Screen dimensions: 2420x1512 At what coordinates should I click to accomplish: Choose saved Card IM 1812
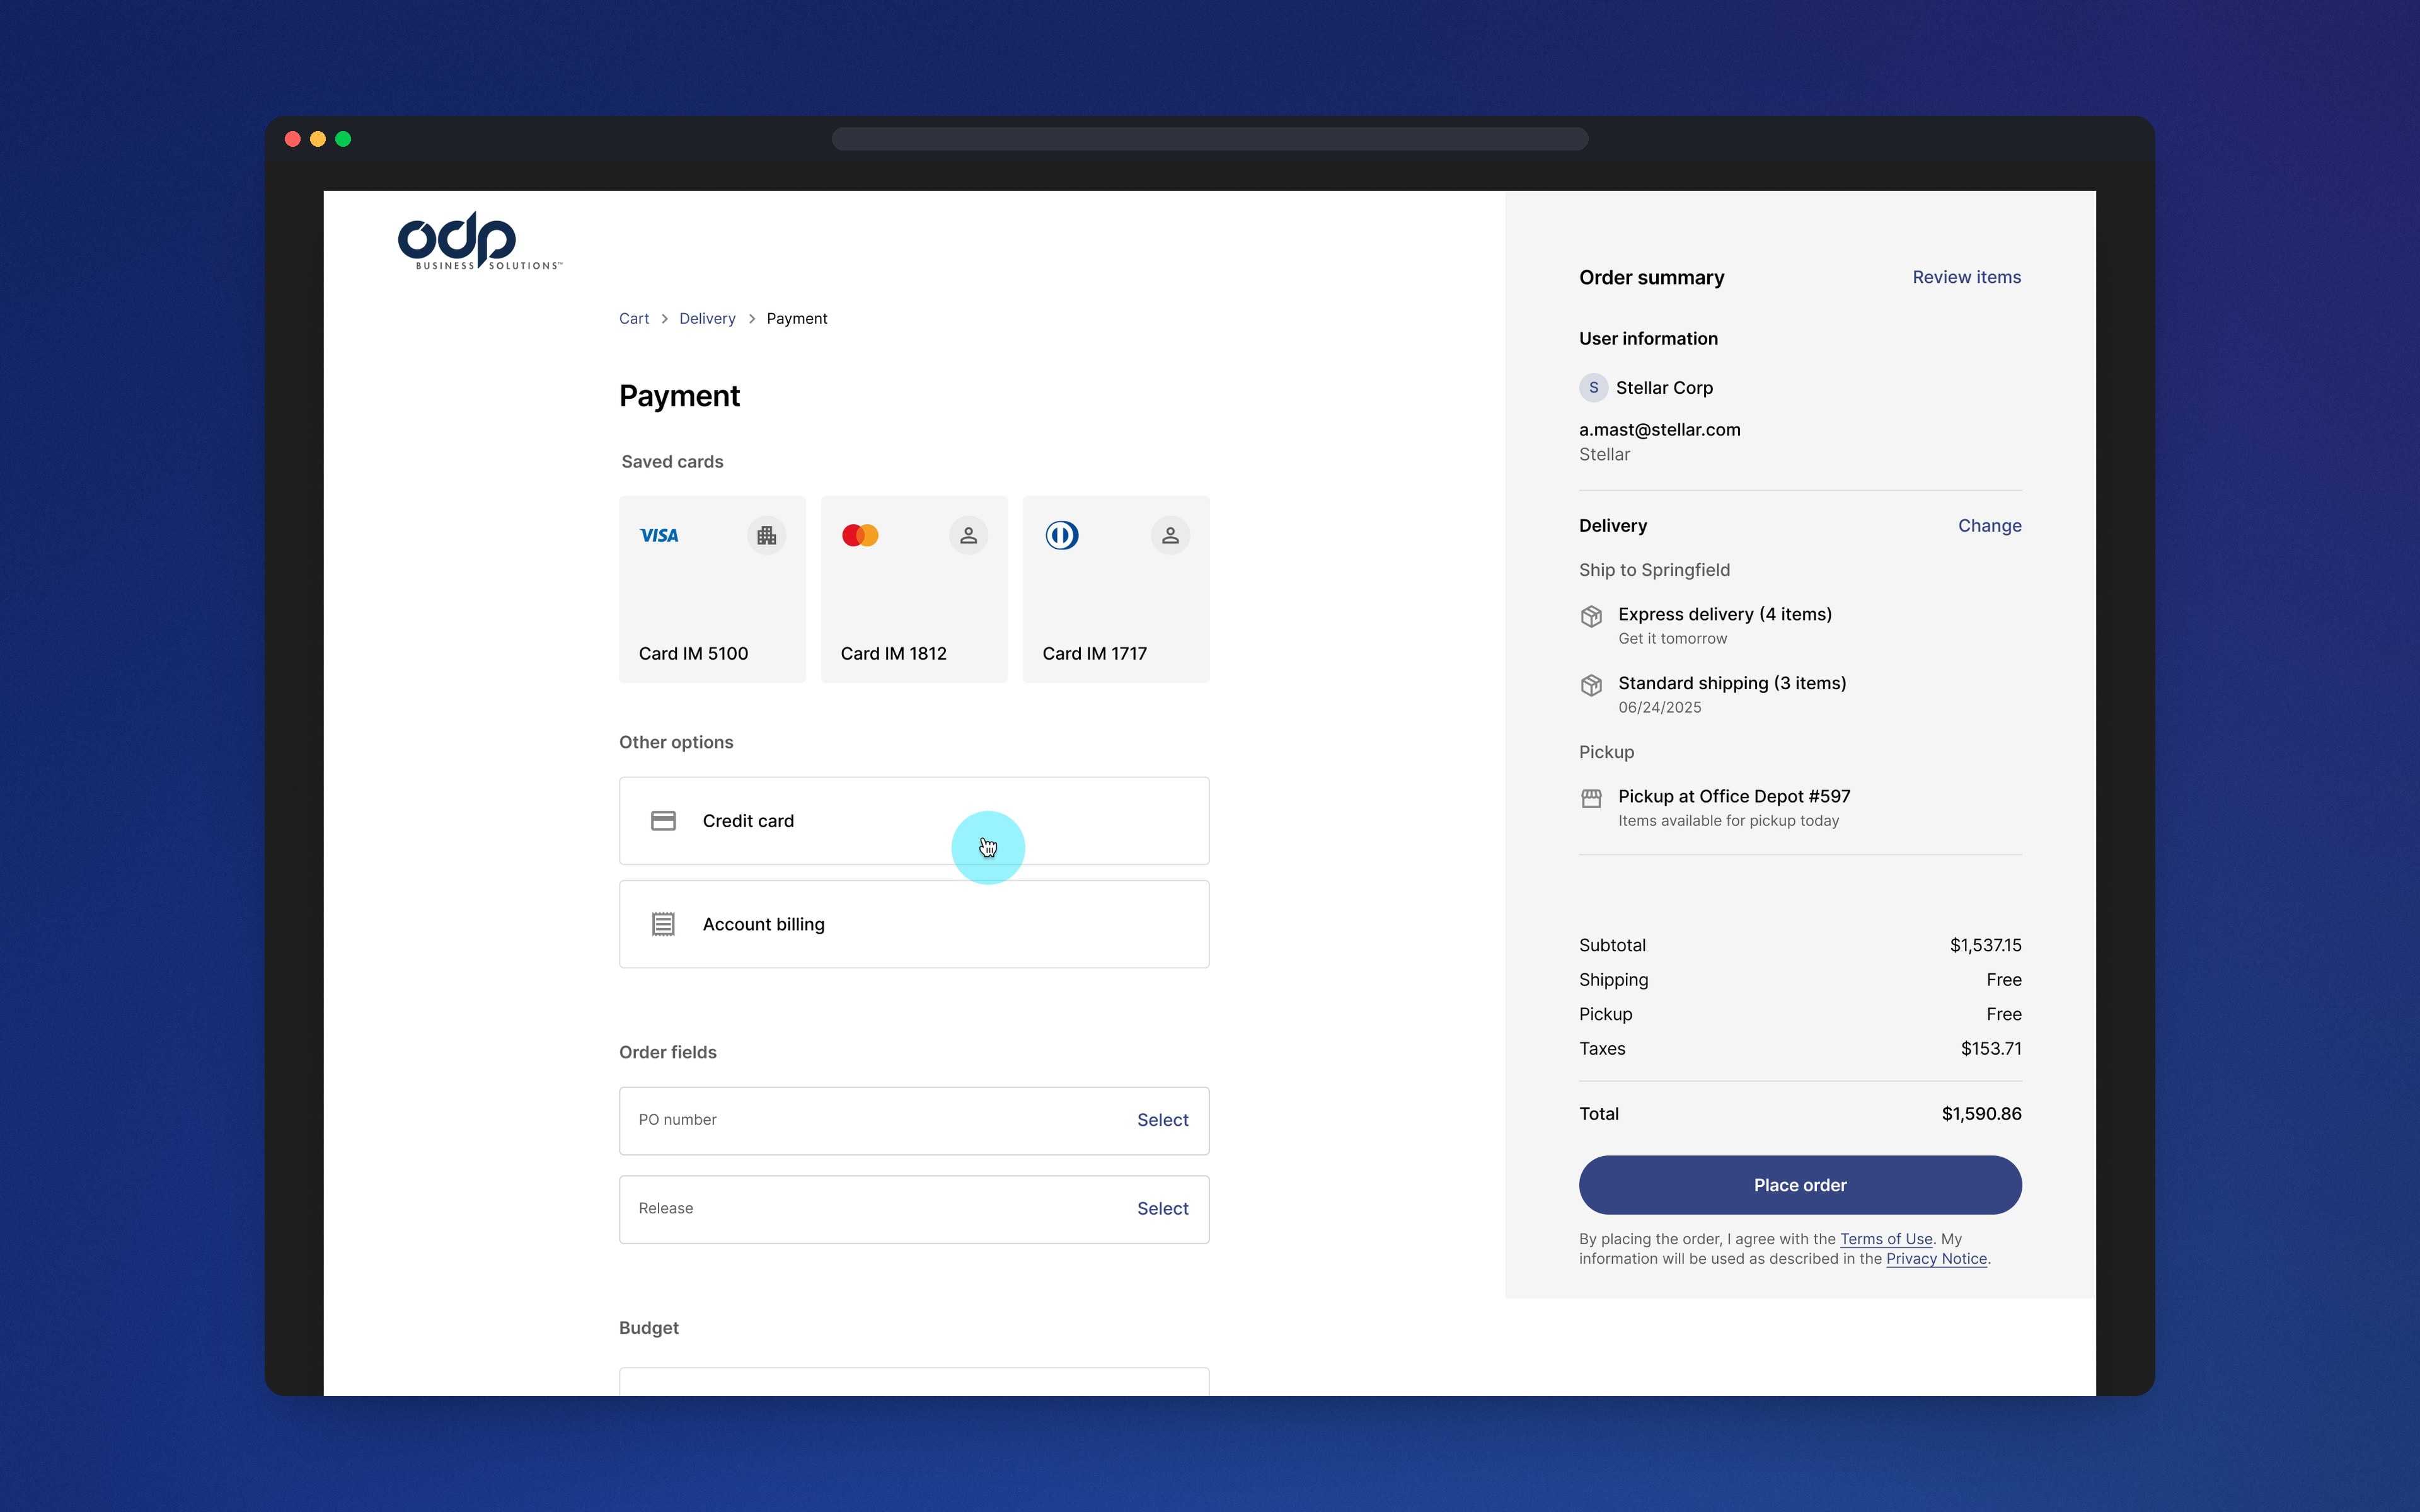point(914,589)
